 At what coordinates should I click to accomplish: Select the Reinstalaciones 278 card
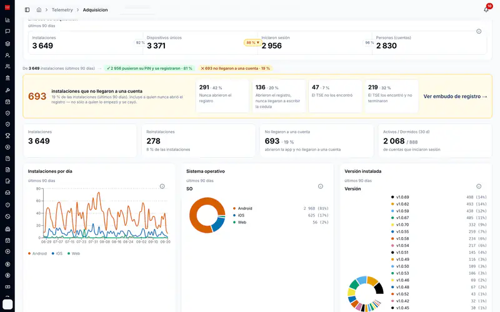(198, 141)
